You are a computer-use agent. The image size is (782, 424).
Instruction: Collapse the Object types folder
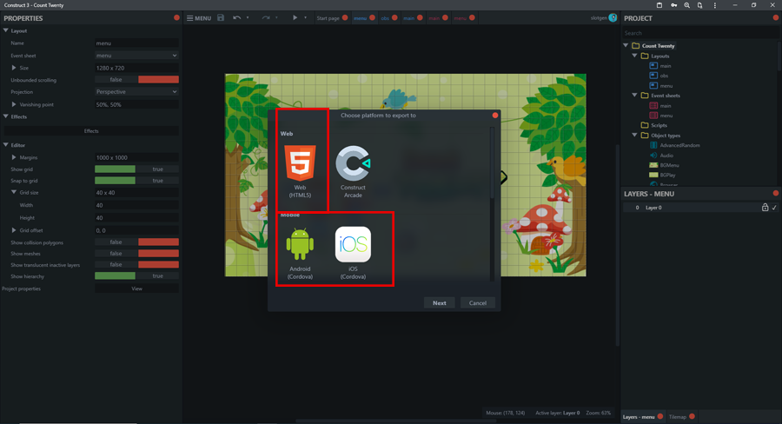[x=635, y=136]
